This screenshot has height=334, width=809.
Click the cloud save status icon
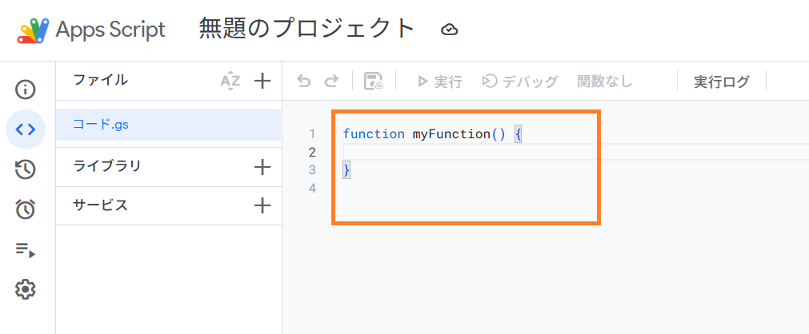pyautogui.click(x=450, y=30)
